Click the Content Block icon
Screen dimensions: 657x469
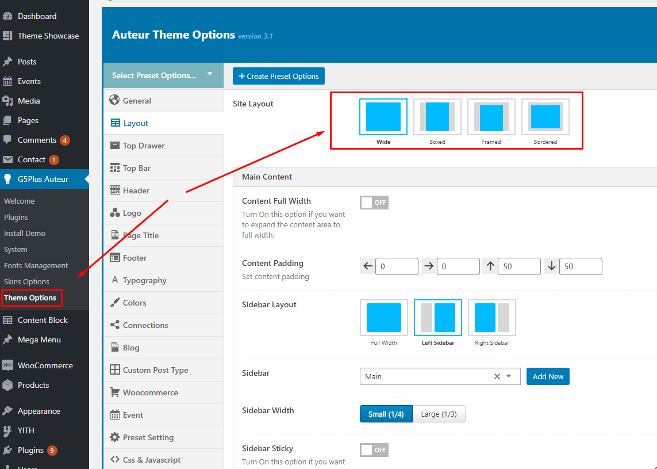point(7,320)
